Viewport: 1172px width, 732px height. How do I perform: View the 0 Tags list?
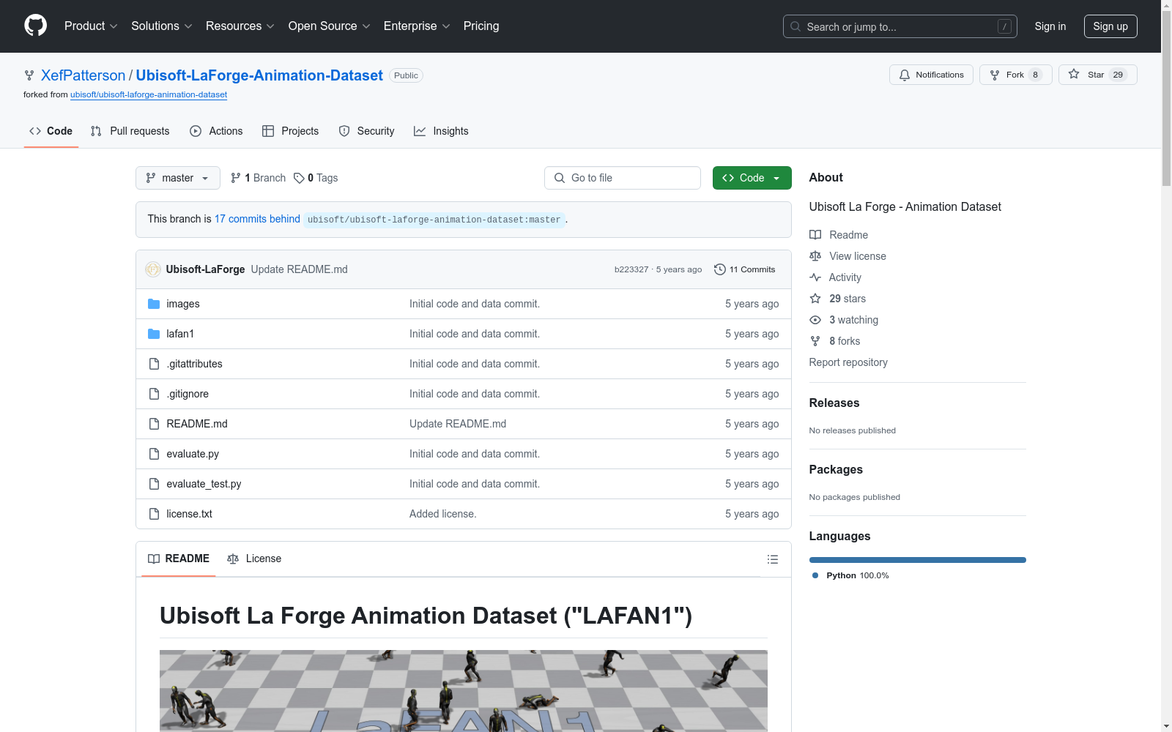click(x=316, y=178)
